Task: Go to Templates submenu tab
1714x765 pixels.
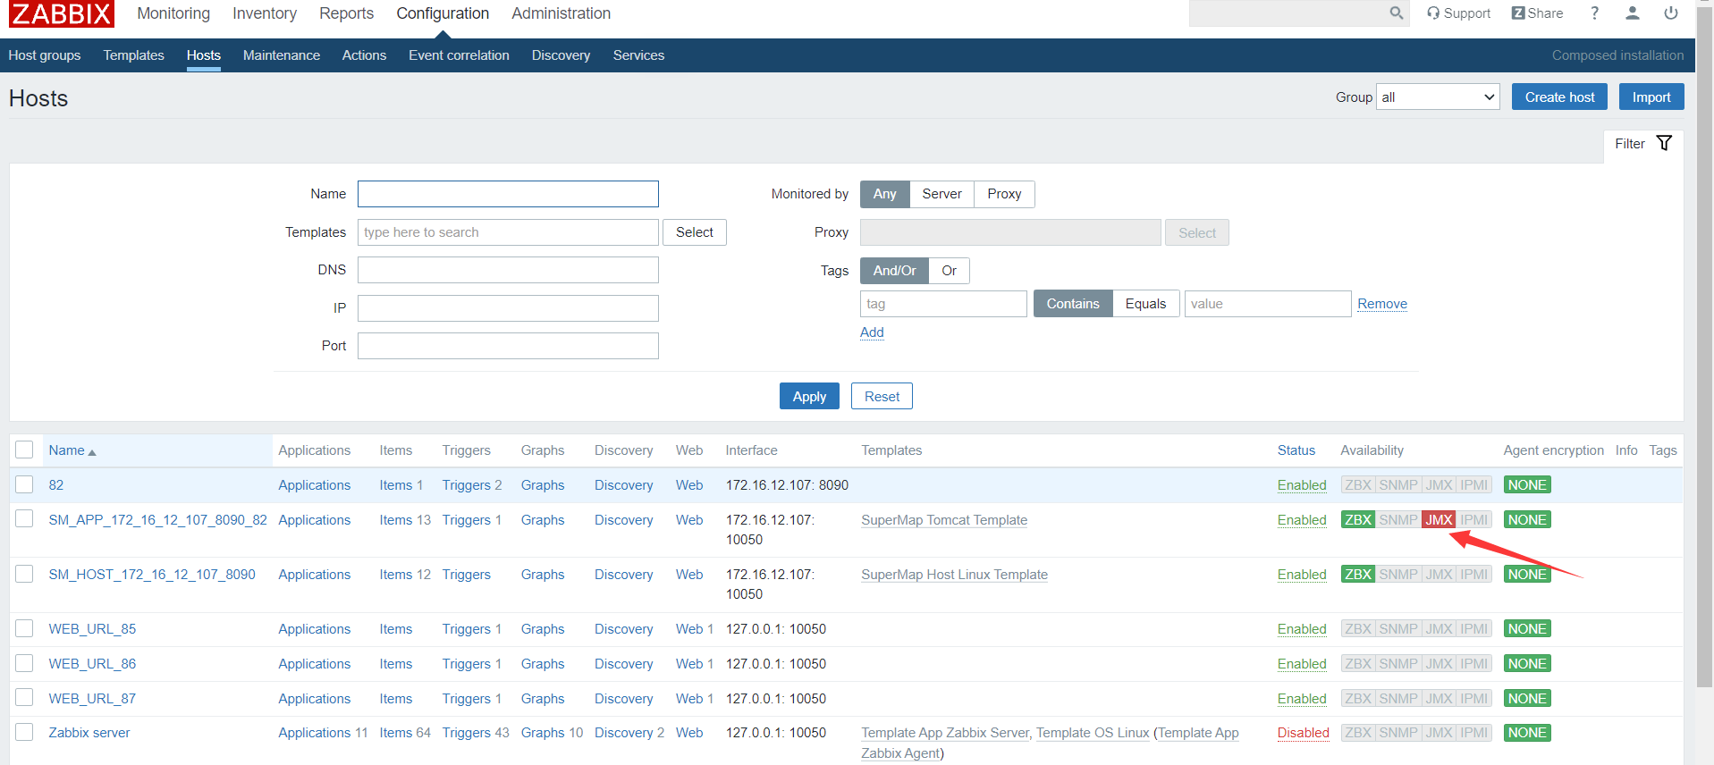Action: 133,55
